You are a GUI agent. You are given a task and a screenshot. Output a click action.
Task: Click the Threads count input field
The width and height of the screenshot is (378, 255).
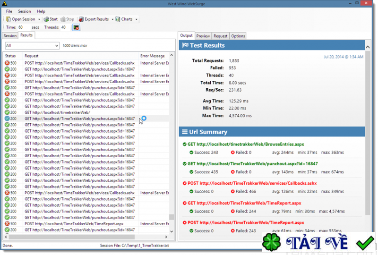coord(65,27)
